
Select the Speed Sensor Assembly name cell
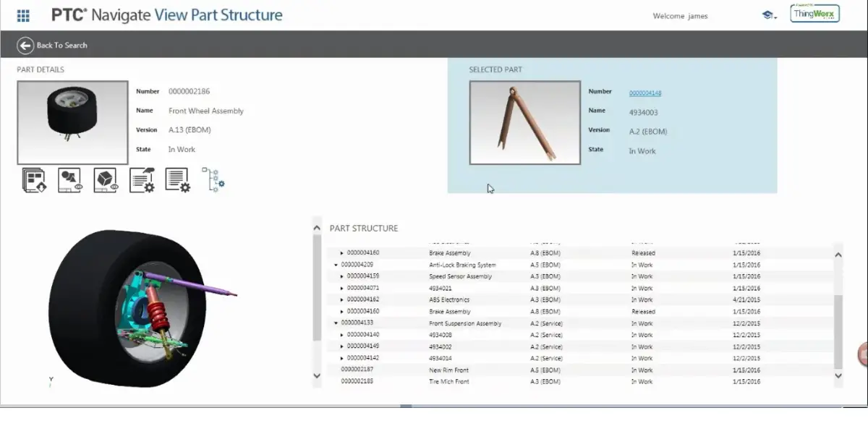460,276
